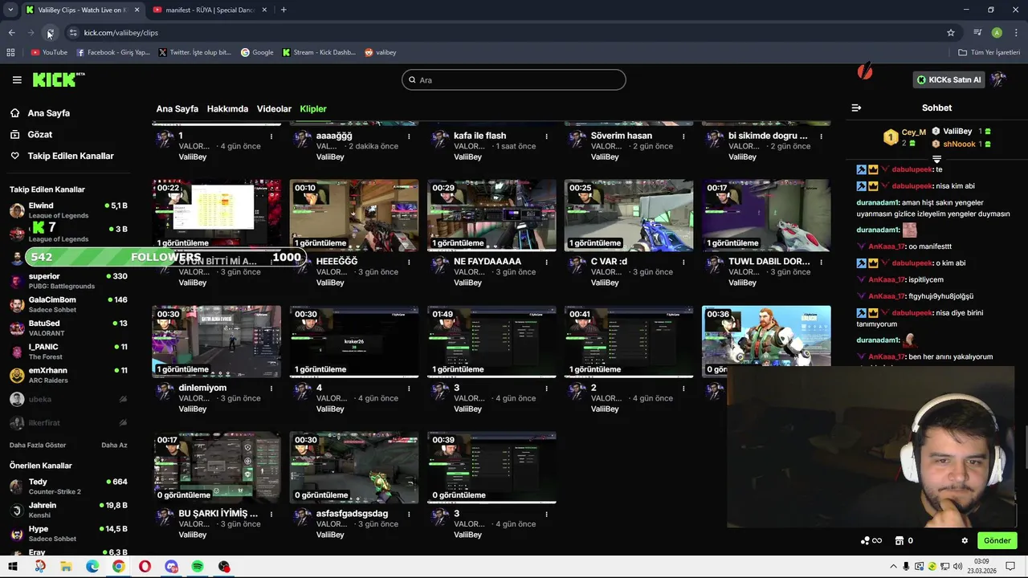Go back using the browser back arrow
Screen dimensions: 1028x578
[11, 33]
